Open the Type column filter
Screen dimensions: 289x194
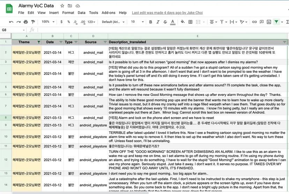pyautogui.click(x=76, y=42)
